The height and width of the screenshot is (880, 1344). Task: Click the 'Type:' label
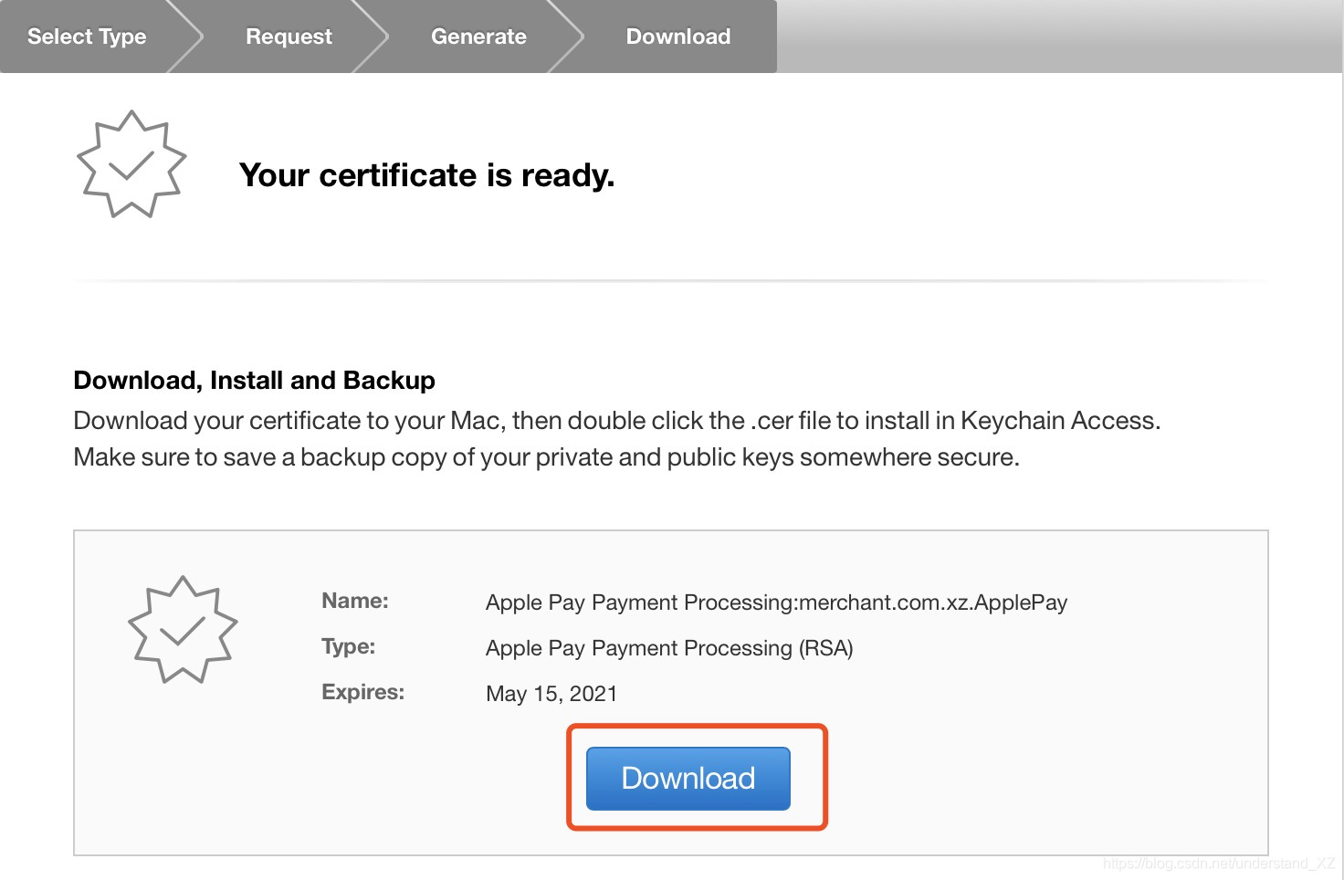pyautogui.click(x=349, y=646)
